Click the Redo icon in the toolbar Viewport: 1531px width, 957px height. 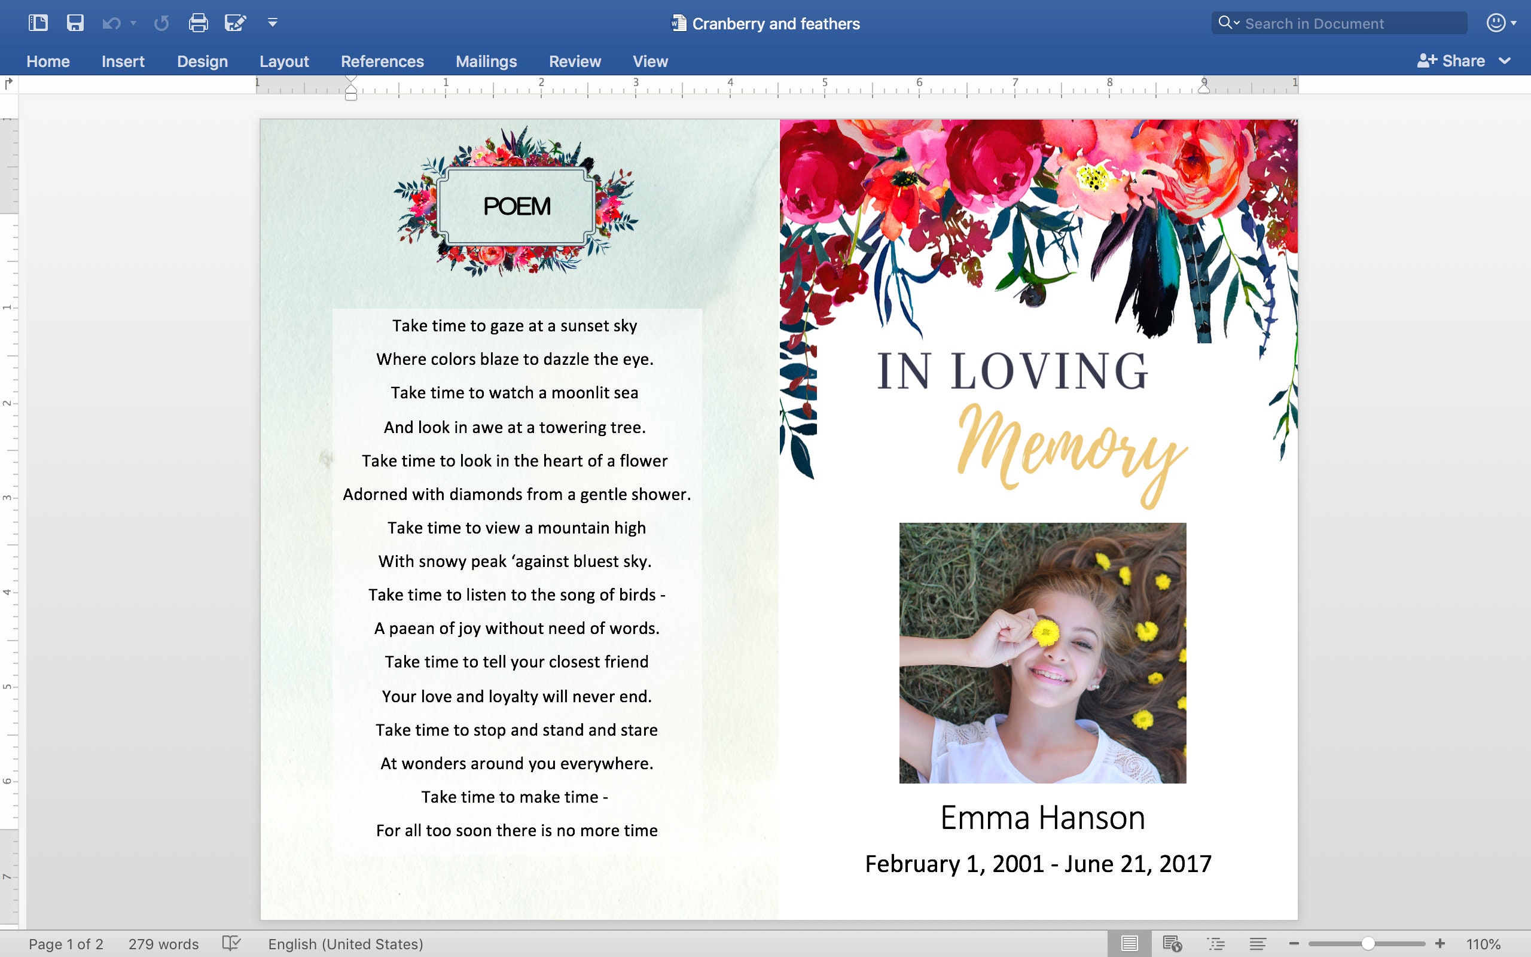[162, 22]
